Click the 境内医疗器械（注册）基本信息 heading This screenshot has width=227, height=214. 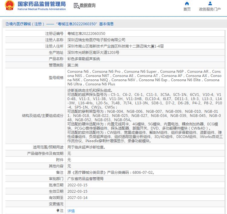61,24
